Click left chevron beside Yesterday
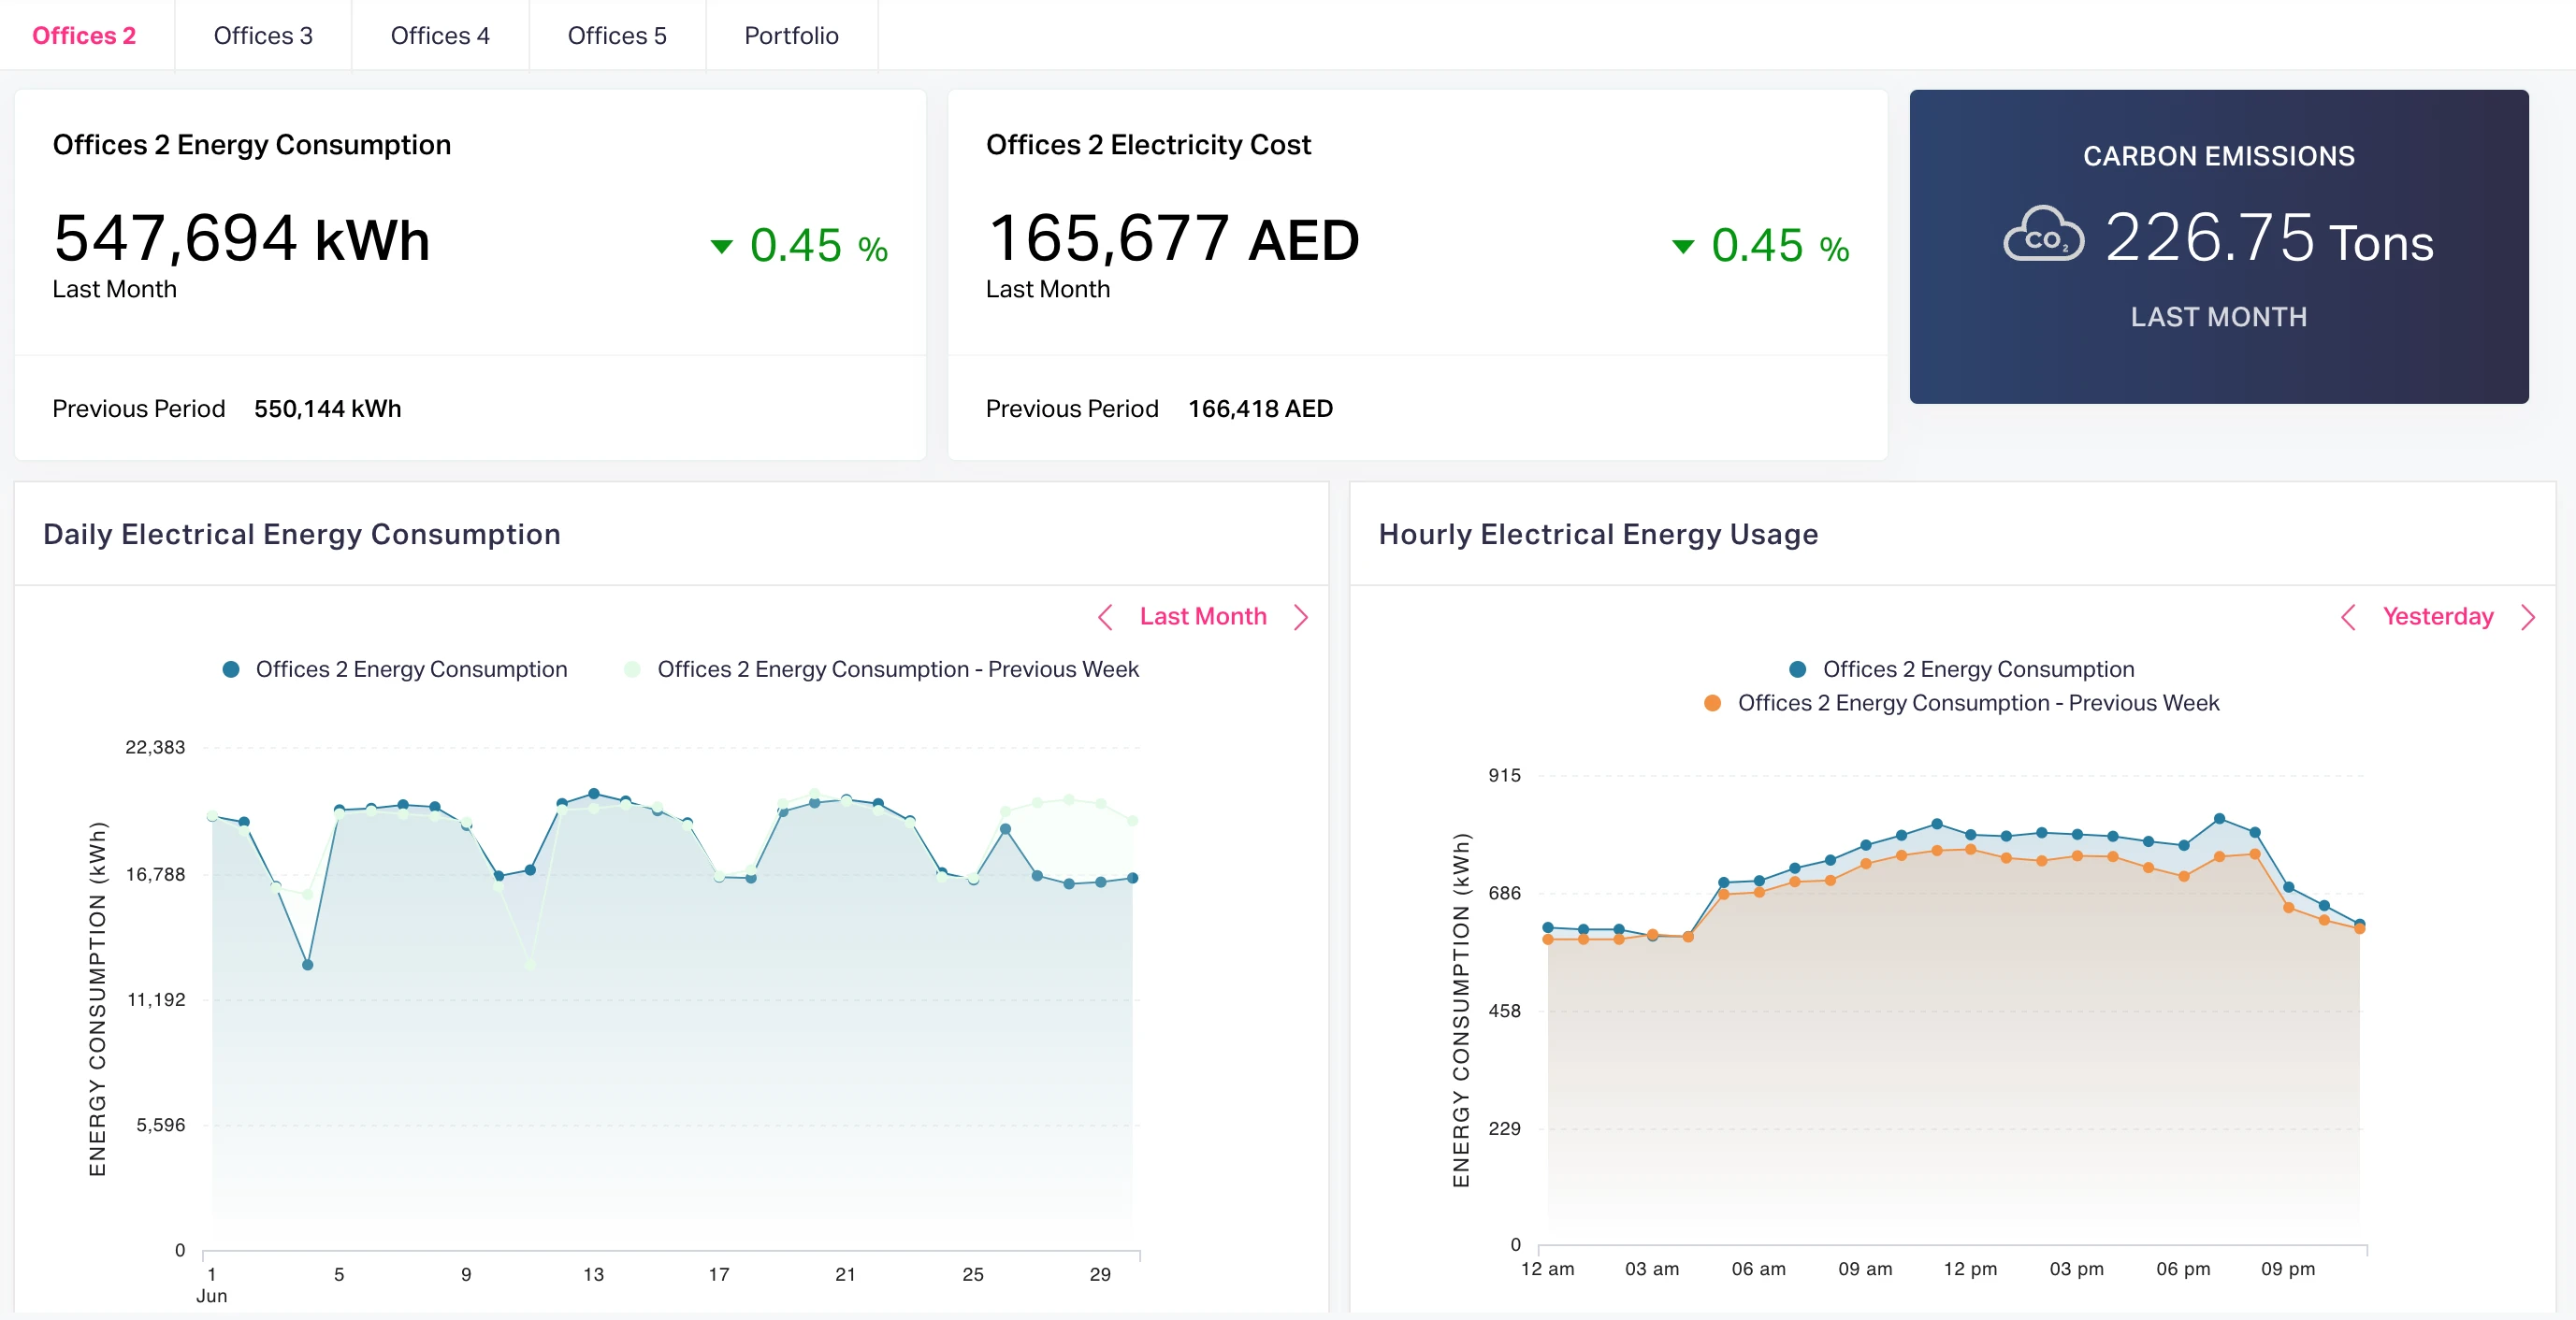Viewport: 2576px width, 1320px height. [x=2348, y=617]
